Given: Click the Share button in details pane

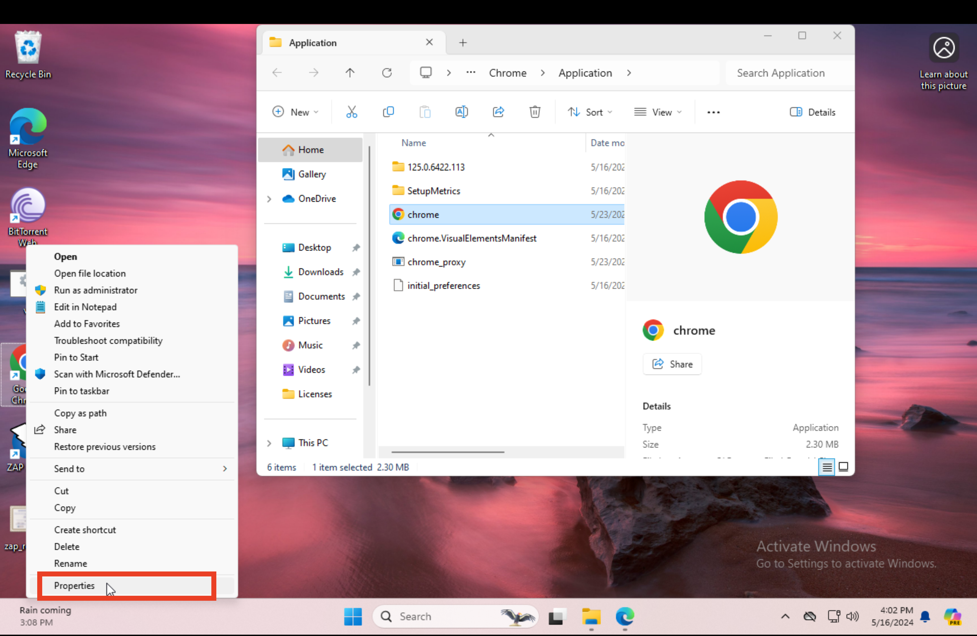Looking at the screenshot, I should (672, 364).
